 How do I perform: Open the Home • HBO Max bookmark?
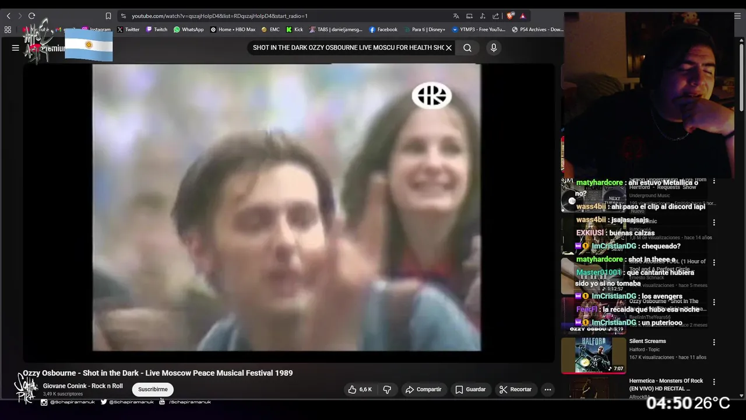pyautogui.click(x=233, y=29)
